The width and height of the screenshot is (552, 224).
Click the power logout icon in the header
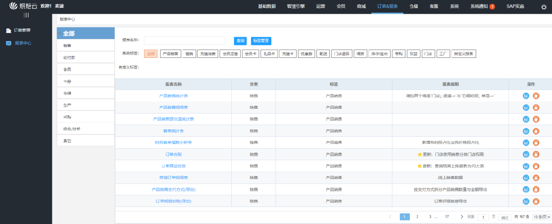[x=543, y=6]
